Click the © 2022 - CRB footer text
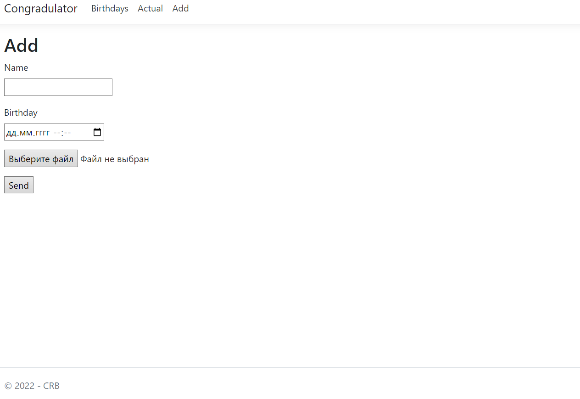Image resolution: width=580 pixels, height=399 pixels. pyautogui.click(x=32, y=386)
